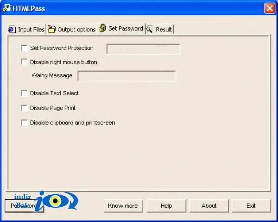The height and width of the screenshot is (222, 278).
Task: Click the padlock icon on Set Password tab
Action: (x=103, y=28)
